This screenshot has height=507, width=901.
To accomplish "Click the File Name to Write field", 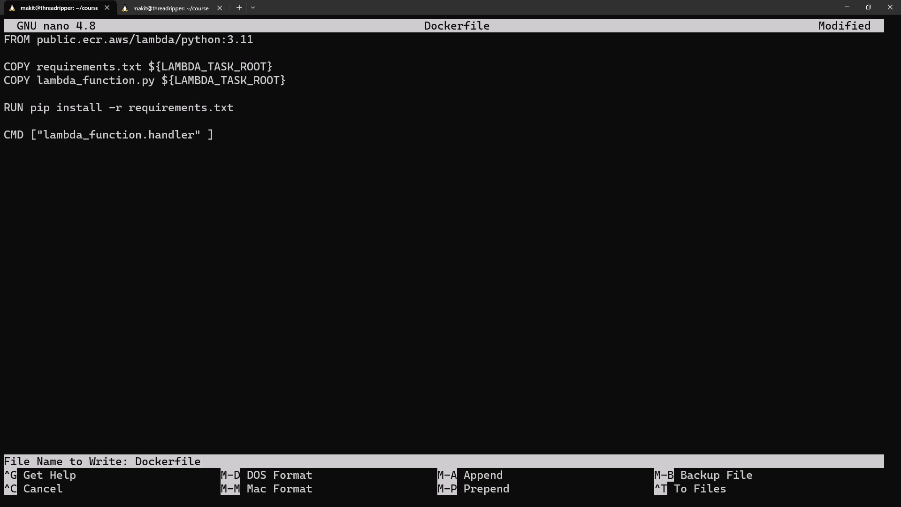I will click(x=168, y=461).
